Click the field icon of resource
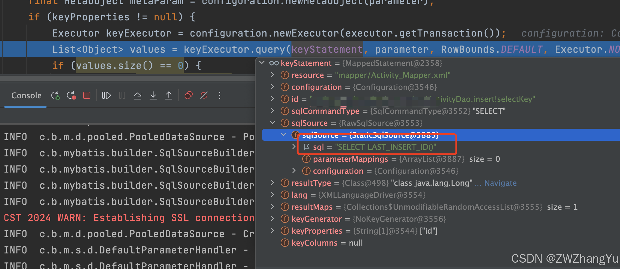This screenshot has height=269, width=620. (x=285, y=75)
